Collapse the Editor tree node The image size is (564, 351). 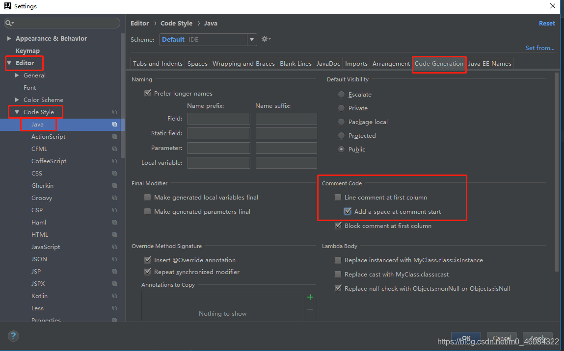[x=9, y=63]
